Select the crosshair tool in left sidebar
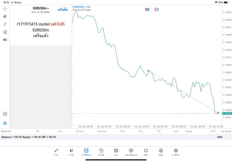Image resolution: width=232 pixels, height=162 pixels. pyautogui.click(x=5, y=8)
